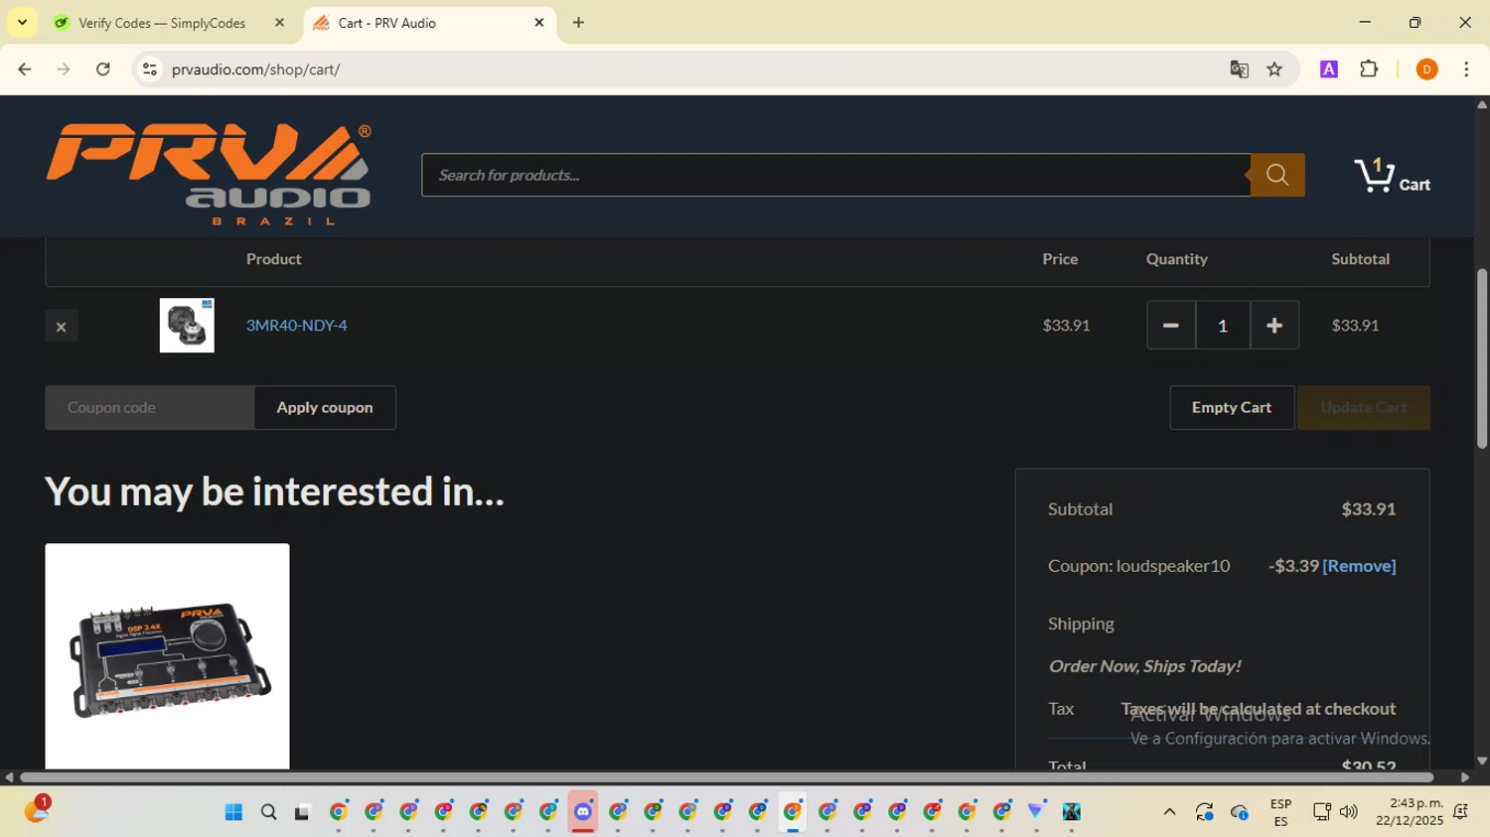
Task: Open the Windows Start menu
Action: [x=233, y=812]
